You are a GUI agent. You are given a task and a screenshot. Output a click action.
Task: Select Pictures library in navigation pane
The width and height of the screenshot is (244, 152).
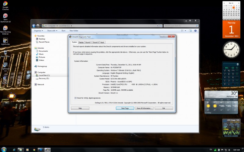[x=41, y=57]
